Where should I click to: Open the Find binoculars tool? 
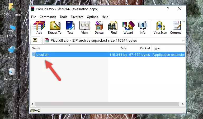pos(114,27)
